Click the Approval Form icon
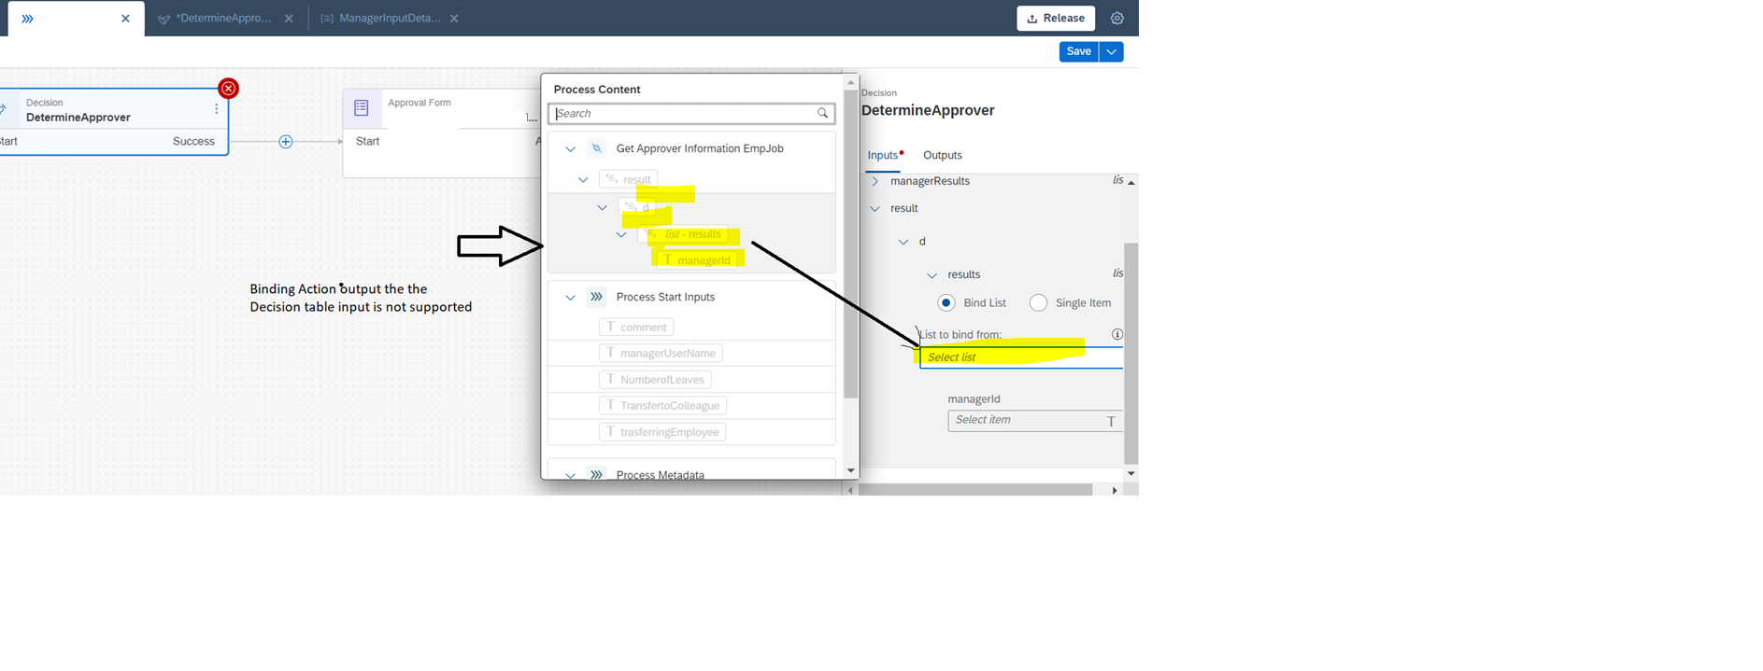 coord(362,108)
